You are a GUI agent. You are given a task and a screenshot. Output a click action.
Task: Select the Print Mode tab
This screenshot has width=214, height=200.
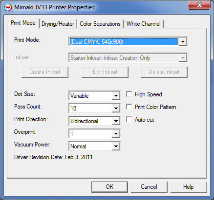pos(23,23)
